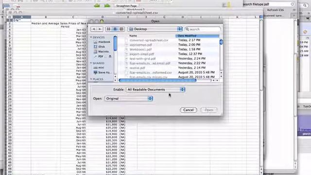Image resolution: width=311 pixels, height=175 pixels.
Task: Click column B header in spreadsheet
Action: coord(46,17)
